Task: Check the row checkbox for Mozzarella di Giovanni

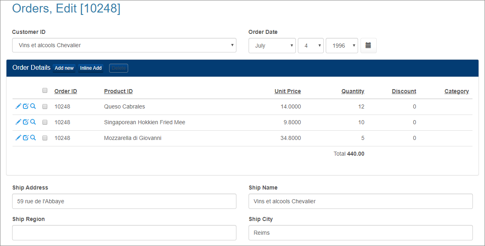Action: pos(44,138)
